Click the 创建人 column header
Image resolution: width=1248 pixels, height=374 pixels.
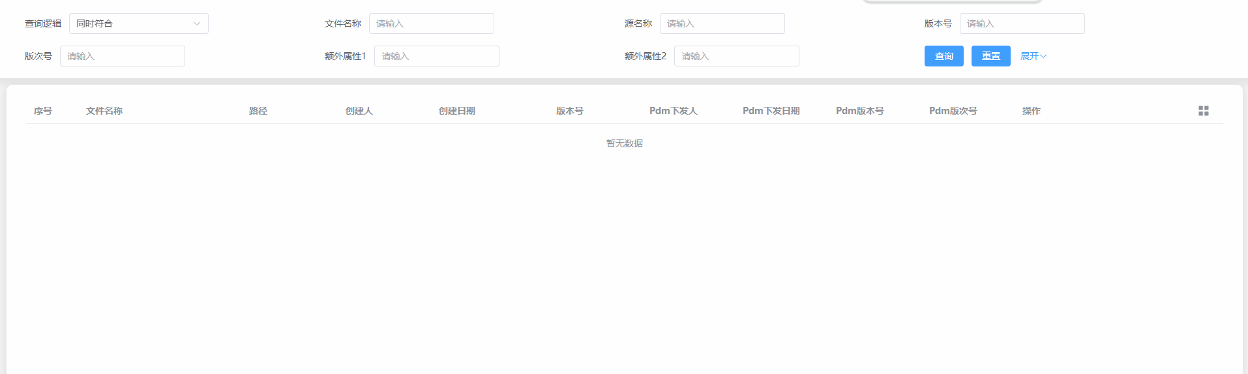[x=359, y=111]
